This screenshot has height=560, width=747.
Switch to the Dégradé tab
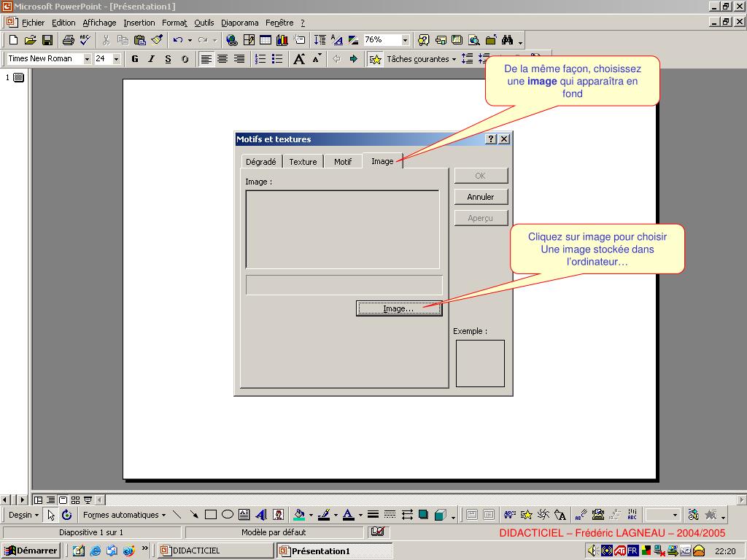(x=261, y=161)
